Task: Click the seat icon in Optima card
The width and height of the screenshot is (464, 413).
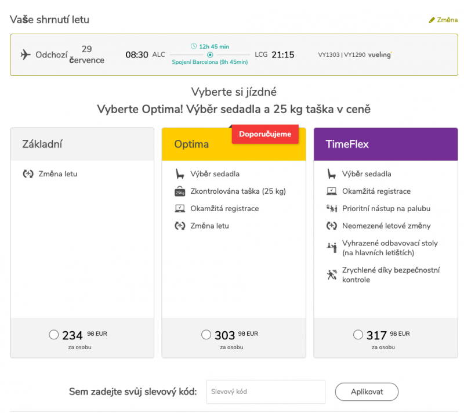Action: pos(180,174)
